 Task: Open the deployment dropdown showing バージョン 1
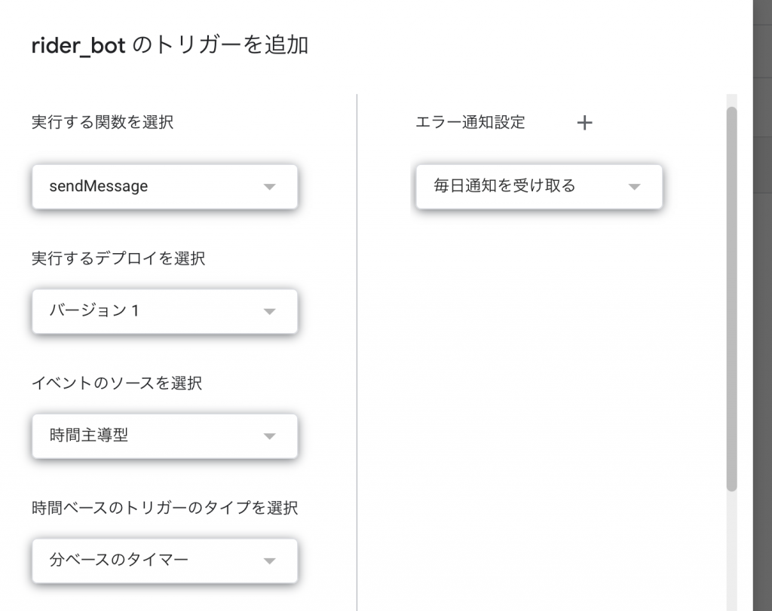(x=164, y=311)
